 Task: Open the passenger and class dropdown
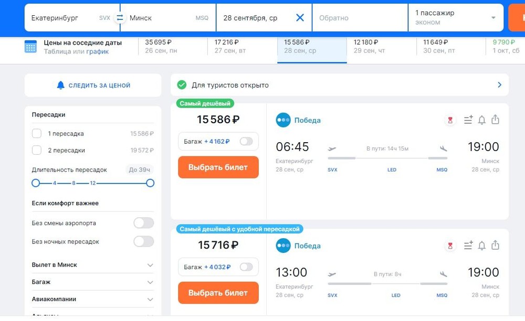coord(456,18)
